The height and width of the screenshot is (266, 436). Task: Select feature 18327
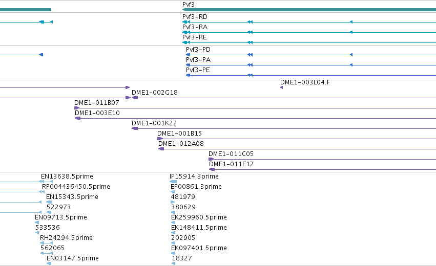pyautogui.click(x=182, y=258)
